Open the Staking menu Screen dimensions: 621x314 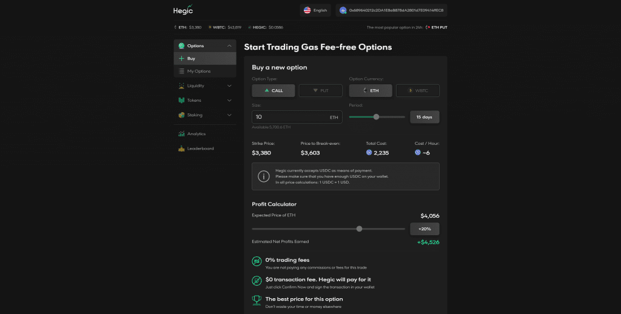(x=205, y=115)
